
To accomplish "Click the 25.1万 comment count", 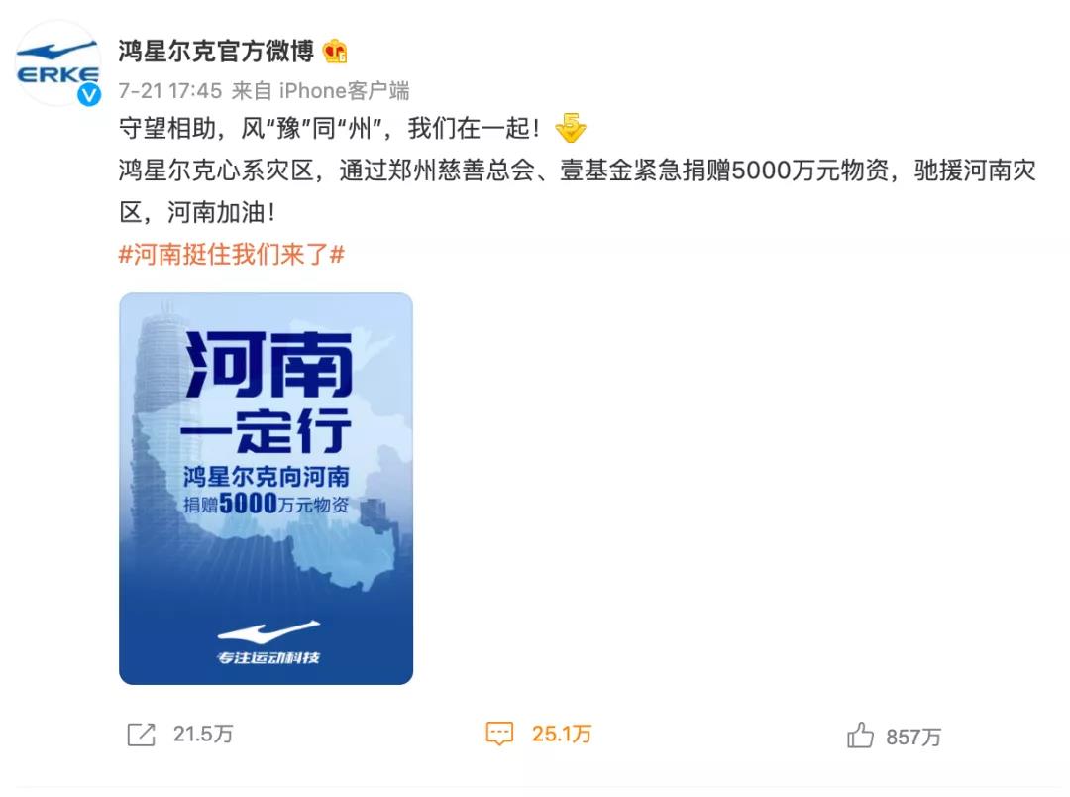I will point(562,735).
